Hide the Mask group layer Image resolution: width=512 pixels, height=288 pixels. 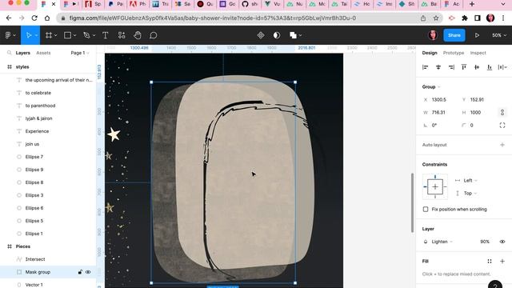click(x=88, y=272)
